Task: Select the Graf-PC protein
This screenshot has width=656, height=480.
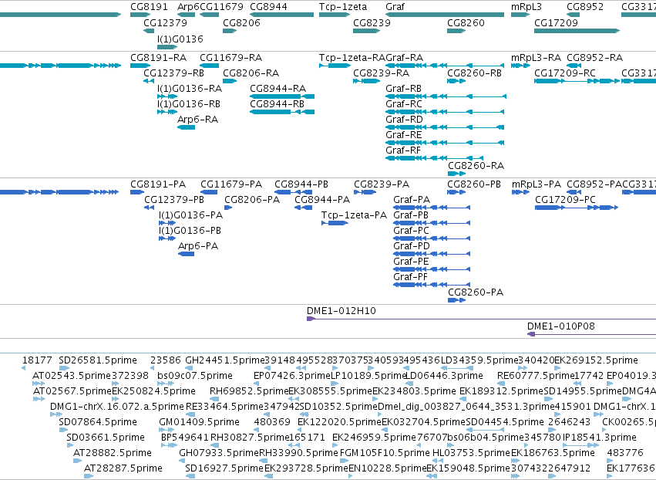Action: (432, 238)
